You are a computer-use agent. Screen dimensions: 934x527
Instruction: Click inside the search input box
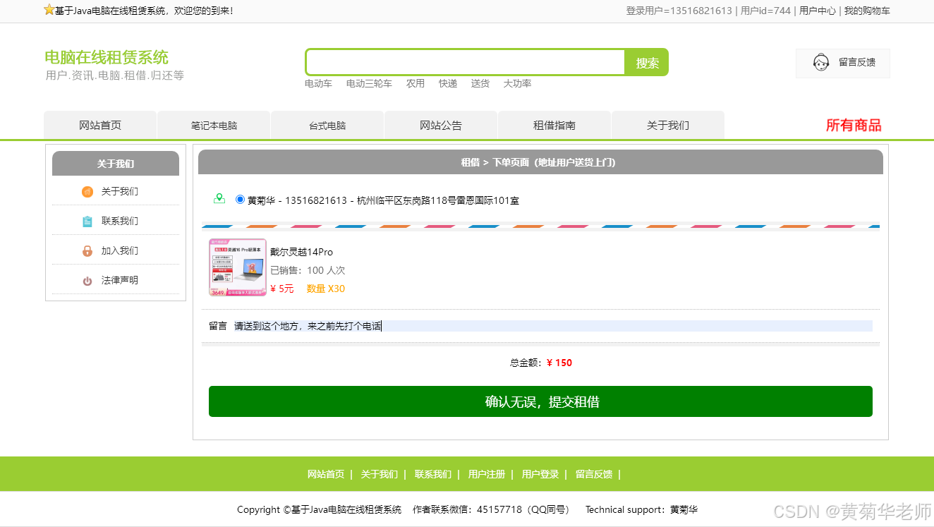(x=464, y=62)
